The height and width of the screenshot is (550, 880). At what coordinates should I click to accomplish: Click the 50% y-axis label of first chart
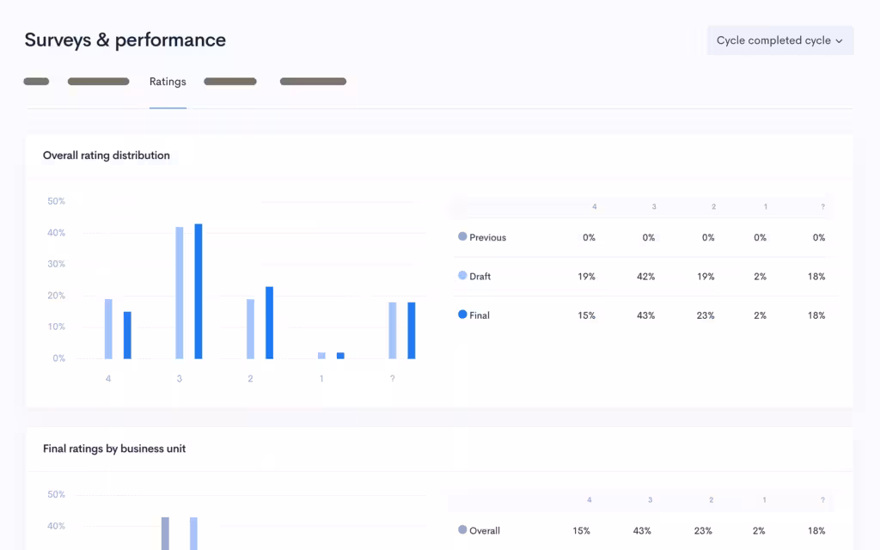coord(56,201)
